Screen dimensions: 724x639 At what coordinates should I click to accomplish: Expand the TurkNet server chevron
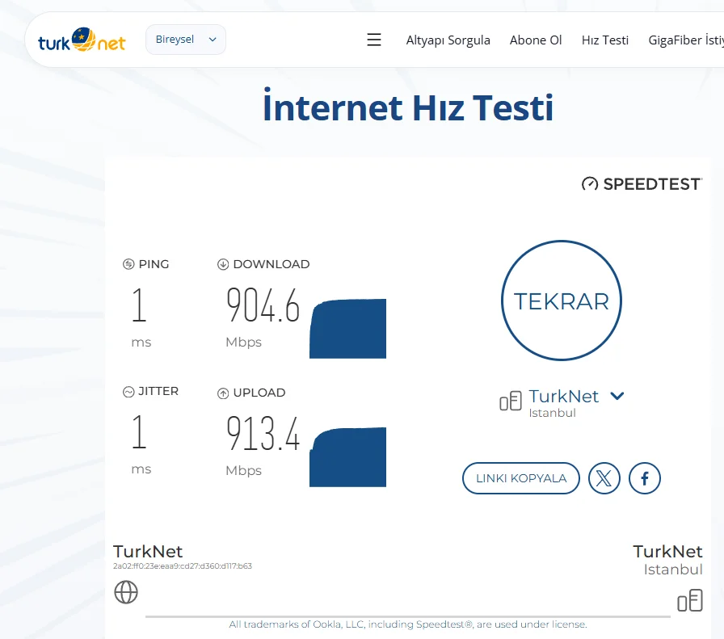click(x=617, y=396)
